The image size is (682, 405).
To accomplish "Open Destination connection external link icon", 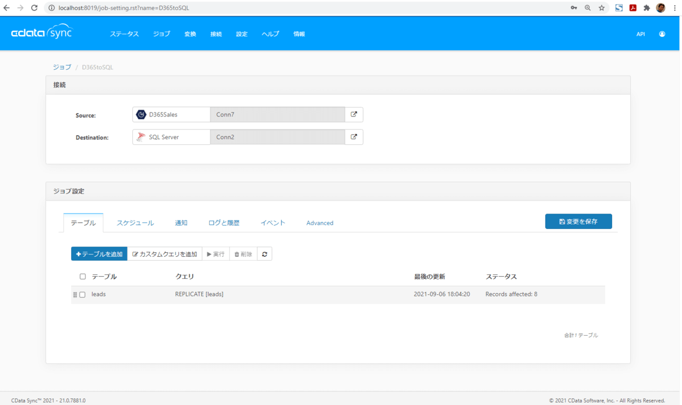I will pos(354,137).
